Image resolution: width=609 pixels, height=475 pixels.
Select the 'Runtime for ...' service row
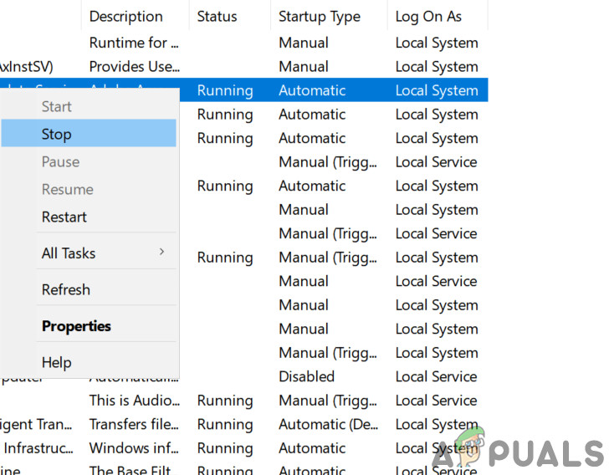coord(134,43)
